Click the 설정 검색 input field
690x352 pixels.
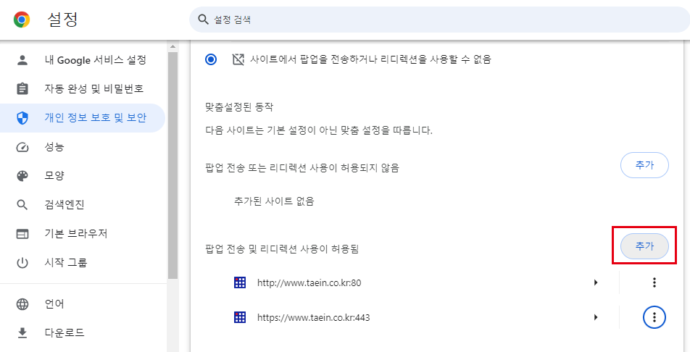pos(435,20)
